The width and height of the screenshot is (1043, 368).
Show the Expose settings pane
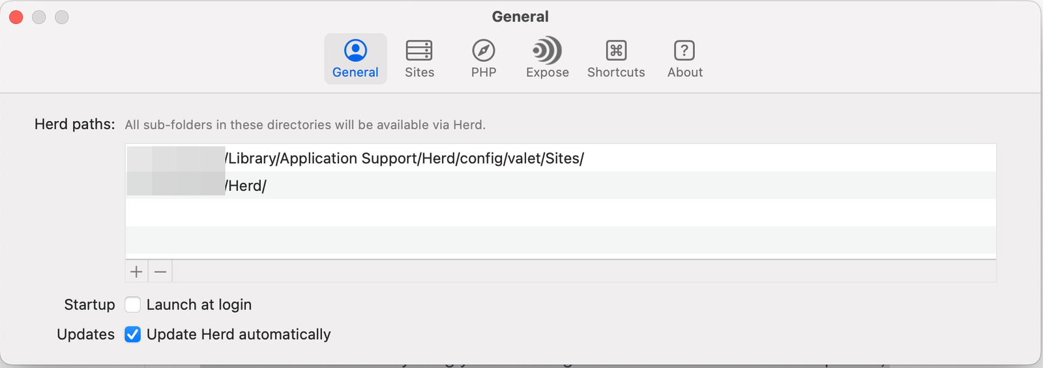tap(548, 59)
